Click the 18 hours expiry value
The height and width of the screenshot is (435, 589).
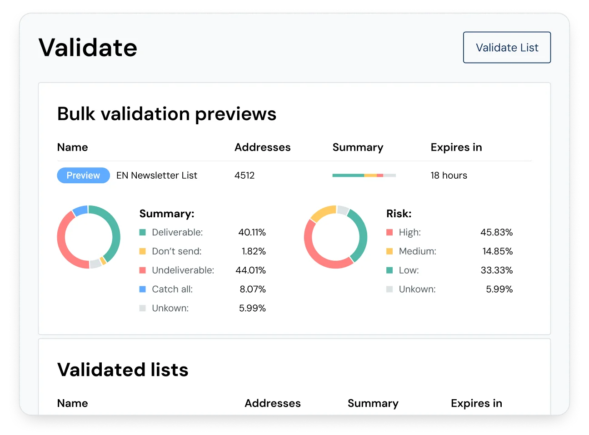449,176
